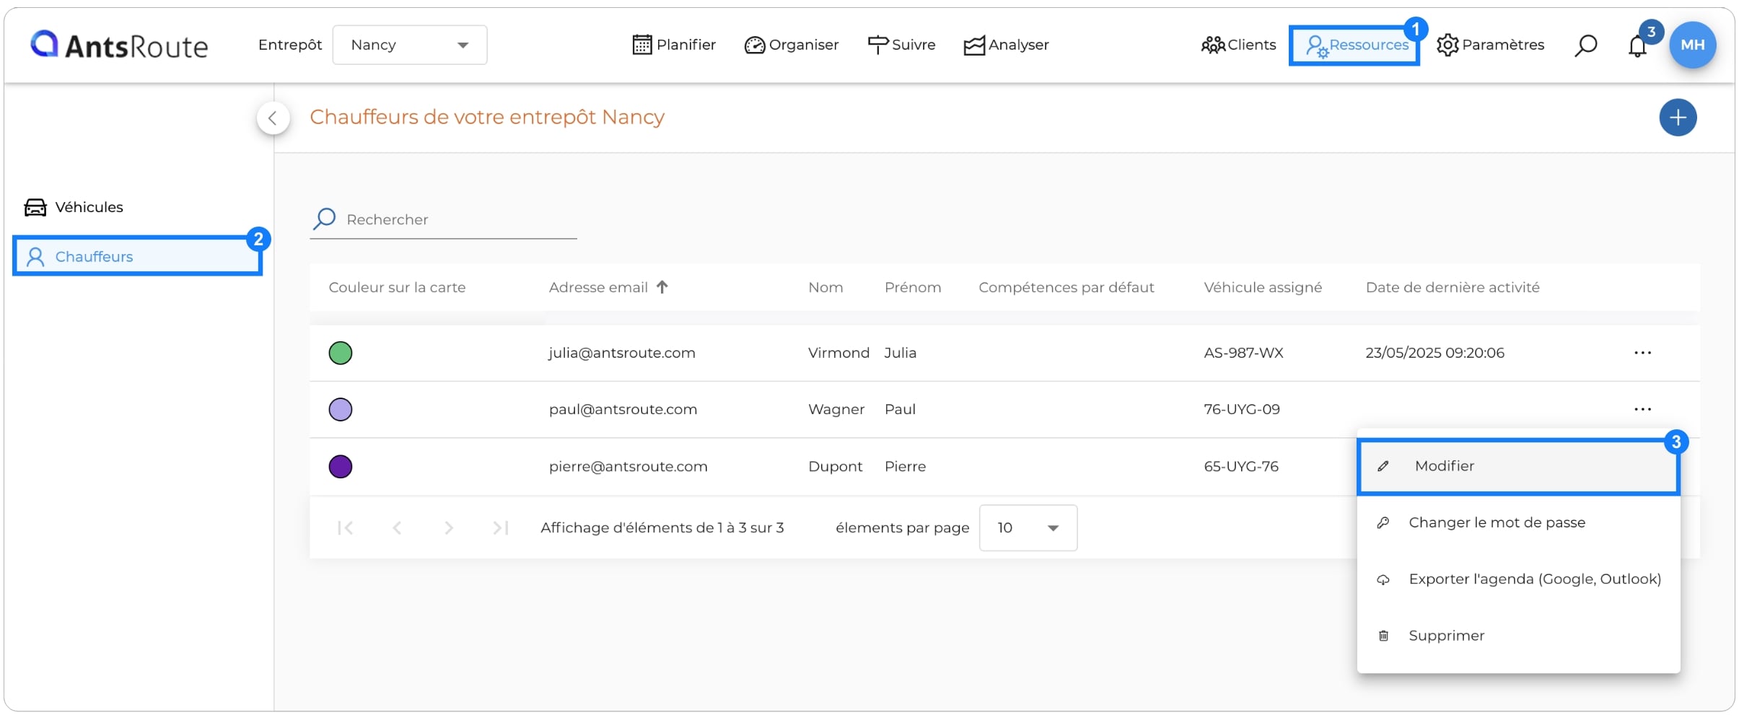
Task: Click the green color swatch for Julia
Action: [341, 353]
